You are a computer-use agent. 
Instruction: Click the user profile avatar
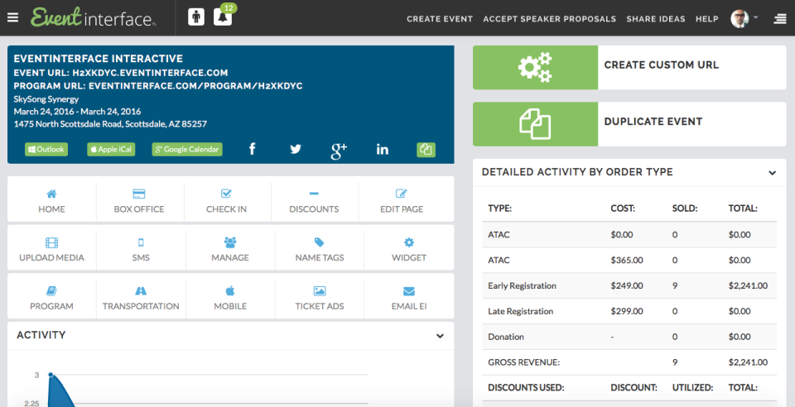(740, 19)
